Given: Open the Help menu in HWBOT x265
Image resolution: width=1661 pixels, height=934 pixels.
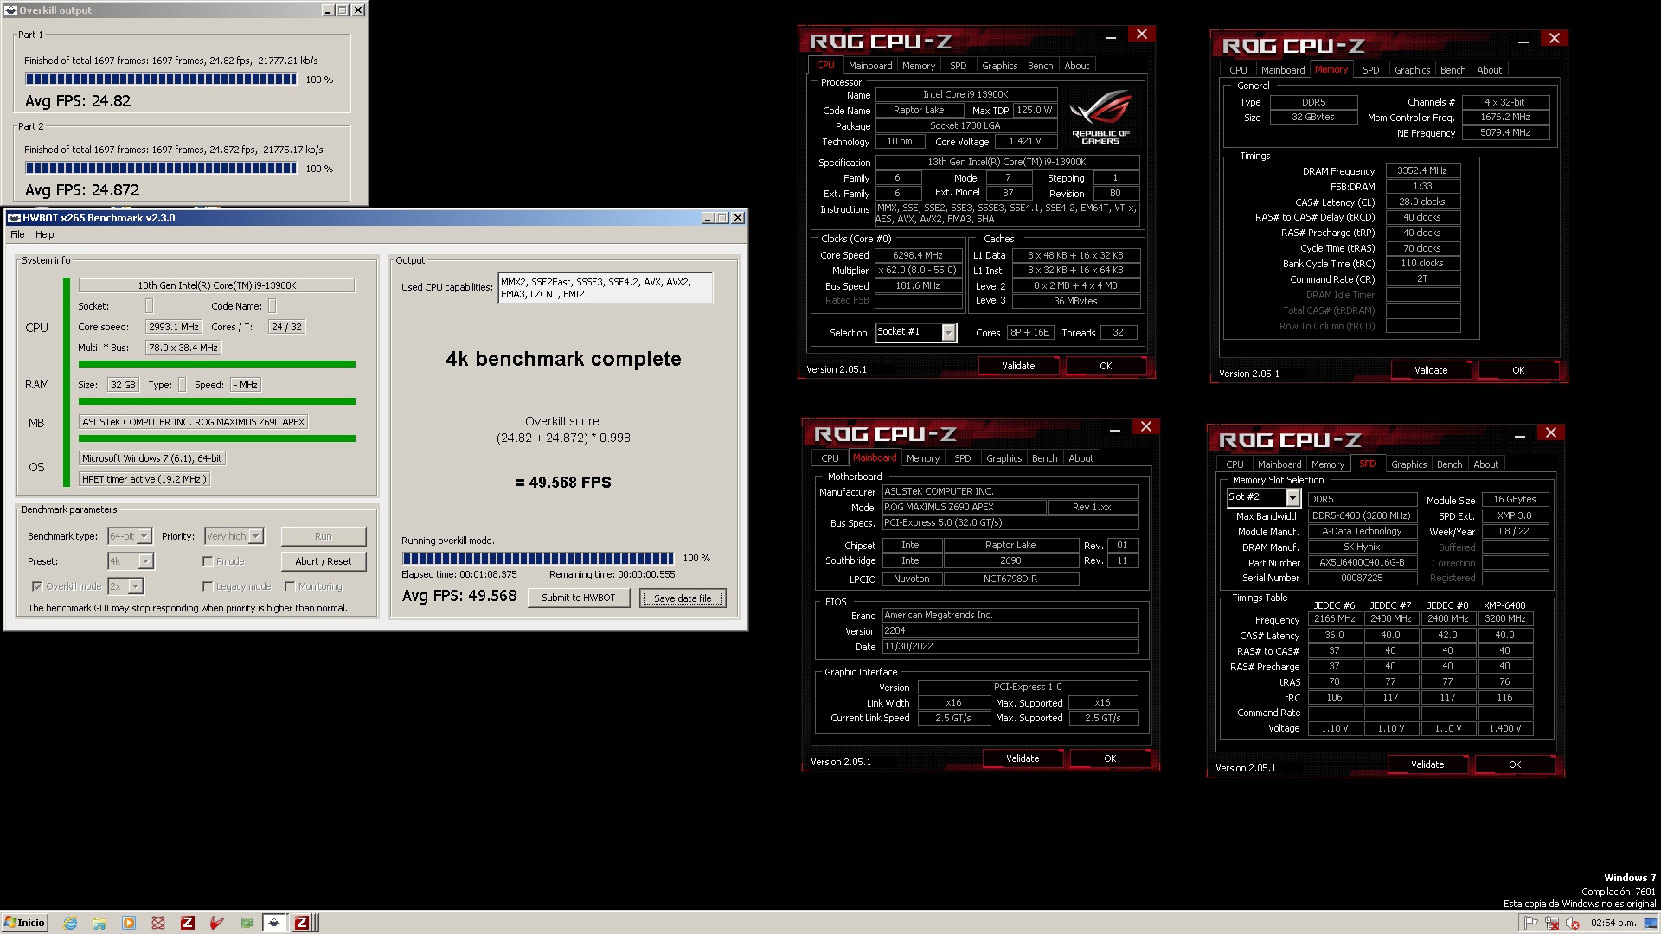Looking at the screenshot, I should click(44, 234).
